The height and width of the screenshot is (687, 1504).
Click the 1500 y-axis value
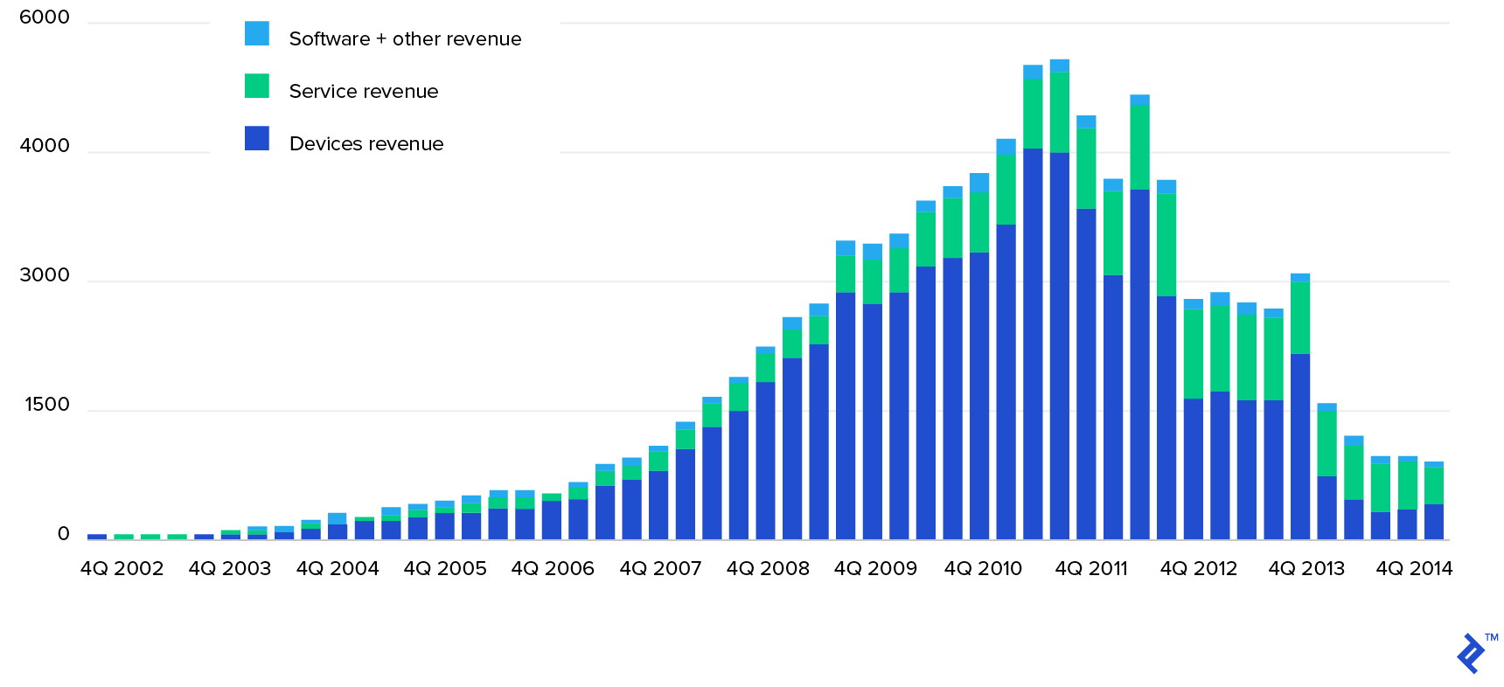click(x=47, y=405)
